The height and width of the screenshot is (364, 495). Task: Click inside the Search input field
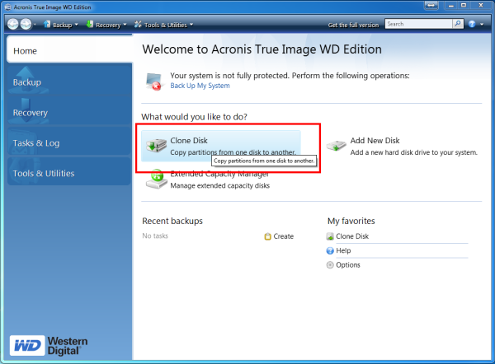(x=417, y=25)
